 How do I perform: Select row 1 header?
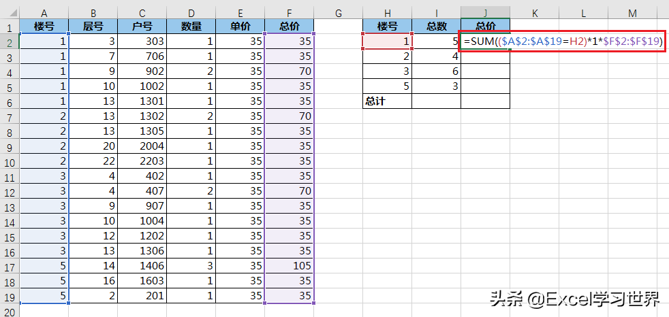(x=10, y=27)
